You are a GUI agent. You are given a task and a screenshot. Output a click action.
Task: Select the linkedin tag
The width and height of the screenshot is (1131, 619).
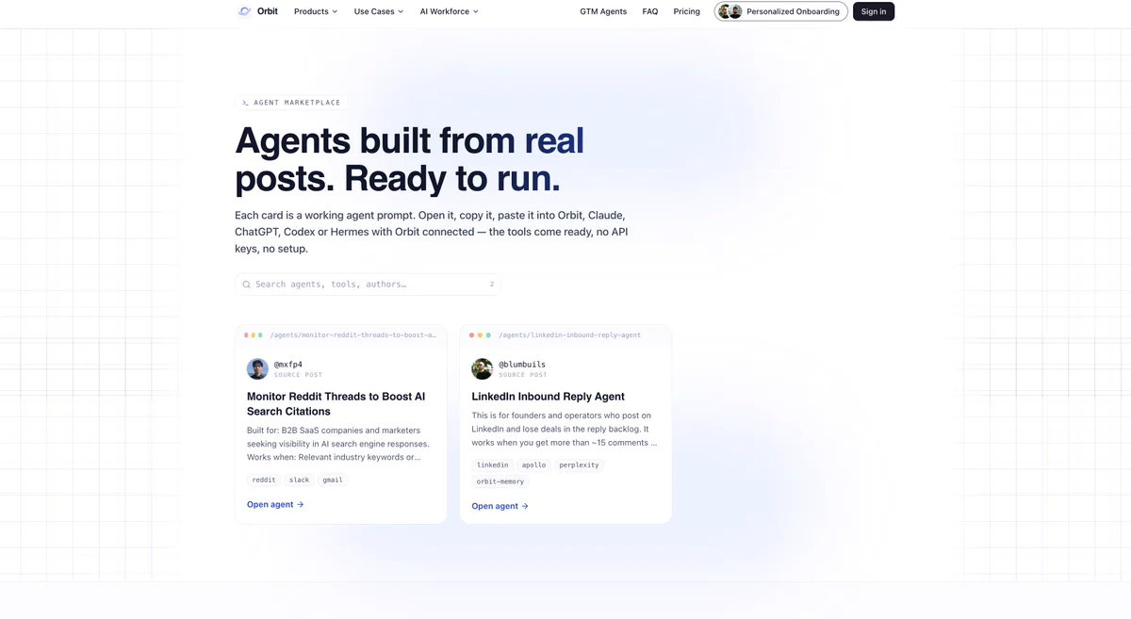pos(493,464)
